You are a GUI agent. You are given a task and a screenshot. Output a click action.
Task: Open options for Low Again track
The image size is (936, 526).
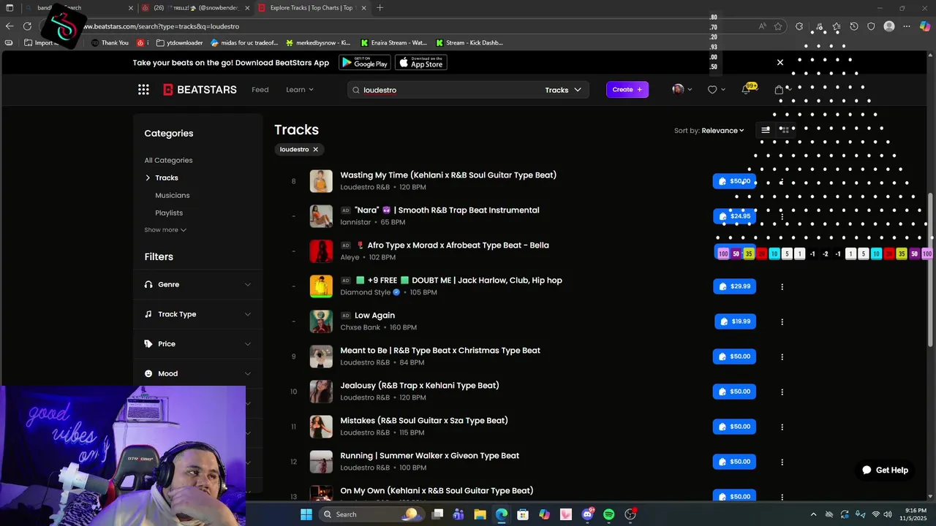[782, 321]
